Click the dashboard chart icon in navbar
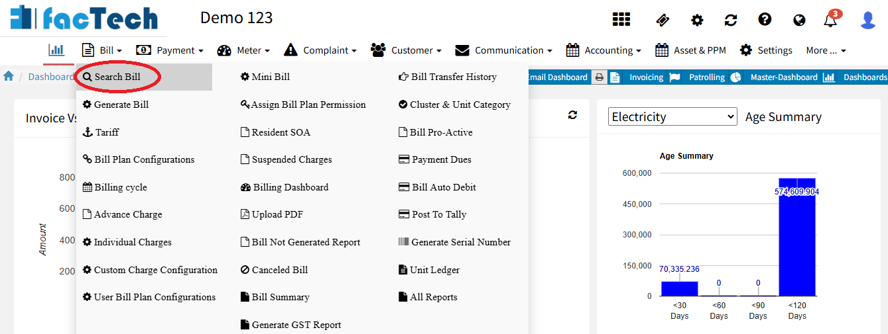The width and height of the screenshot is (888, 334). (56, 50)
